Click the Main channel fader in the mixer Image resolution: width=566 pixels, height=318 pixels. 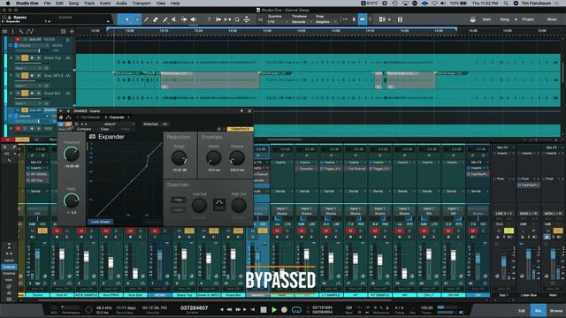point(553,255)
